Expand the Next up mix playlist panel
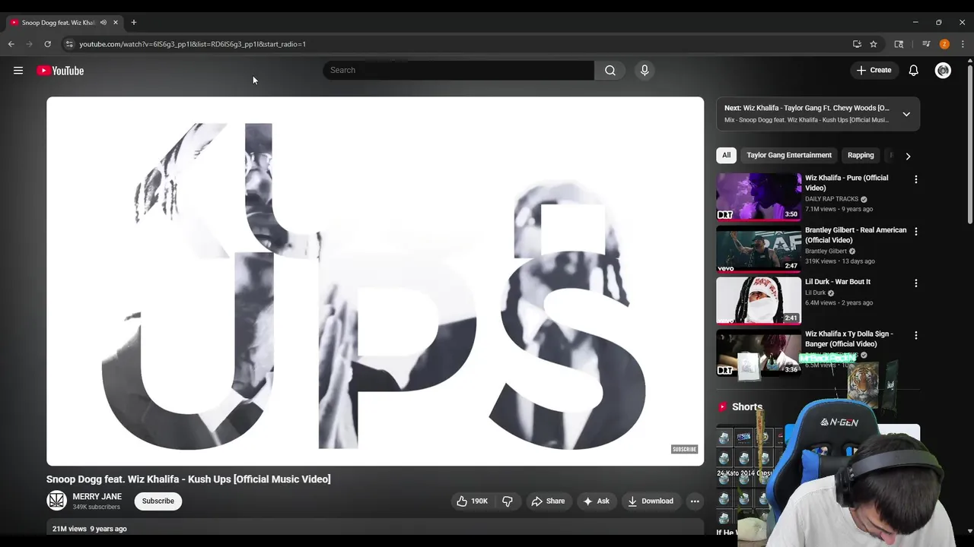974x547 pixels. 906,114
